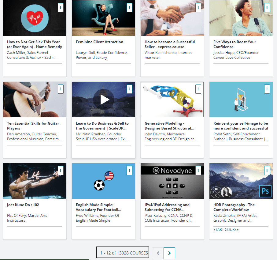277x260 pixels.
Task: Open 'Ten Essential Skills for Guitar Players' title
Action: coord(33,126)
